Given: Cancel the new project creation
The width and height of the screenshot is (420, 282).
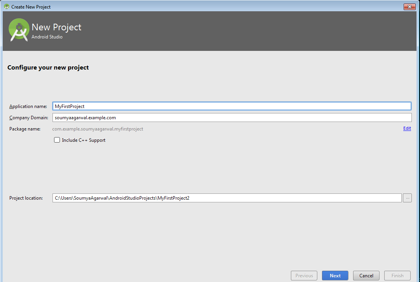Looking at the screenshot, I should [x=366, y=275].
